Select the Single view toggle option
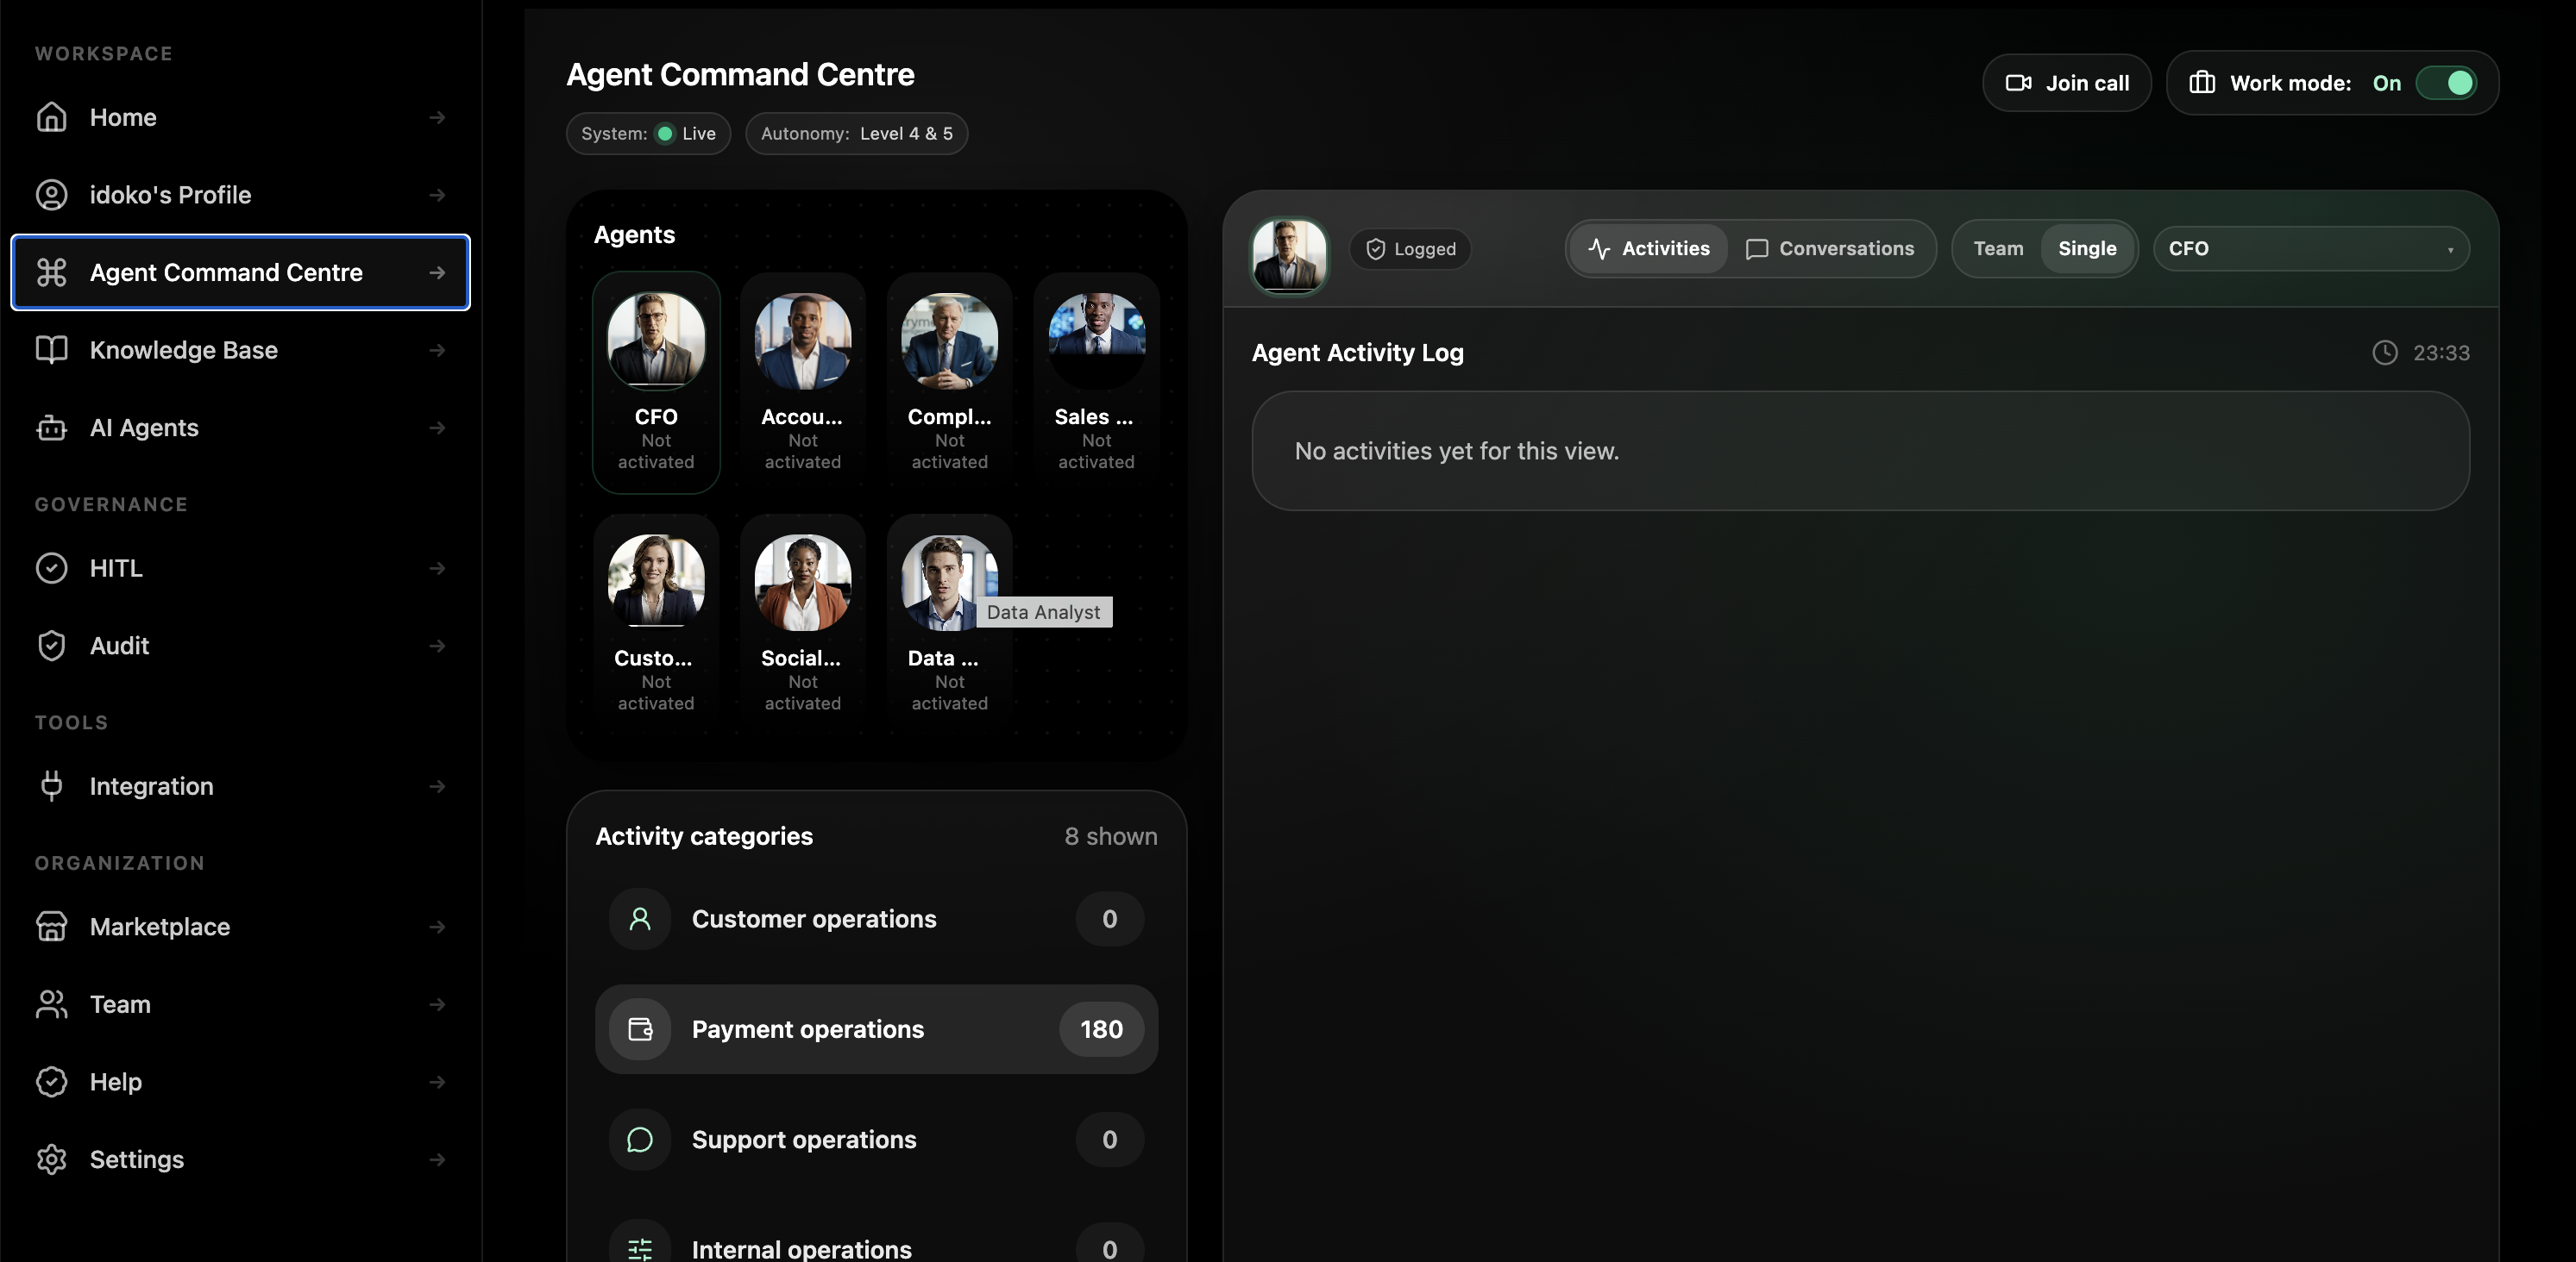The width and height of the screenshot is (2576, 1262). (x=2087, y=249)
